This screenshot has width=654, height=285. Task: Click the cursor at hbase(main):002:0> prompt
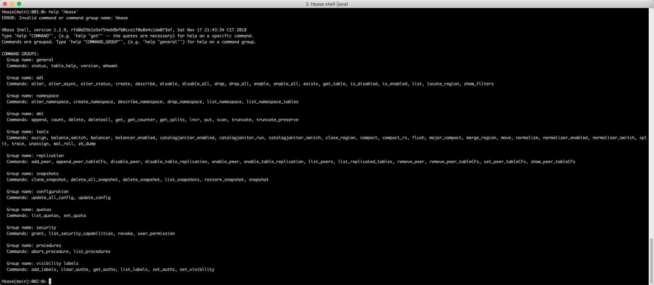click(50, 281)
